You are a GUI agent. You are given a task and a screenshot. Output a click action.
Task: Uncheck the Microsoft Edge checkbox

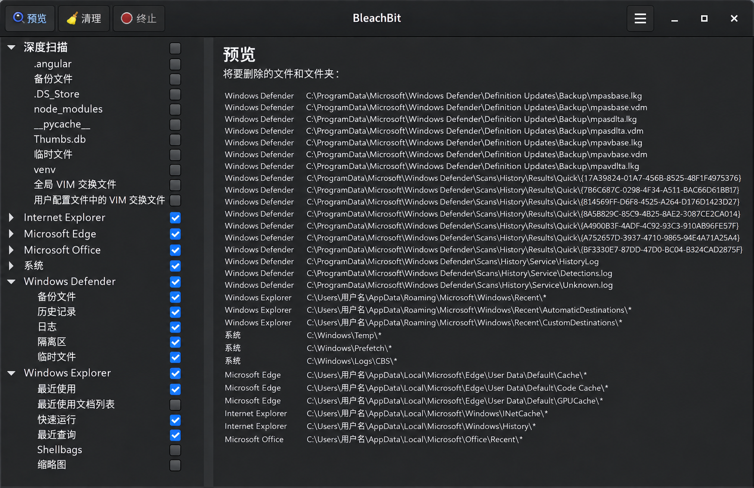coord(175,234)
